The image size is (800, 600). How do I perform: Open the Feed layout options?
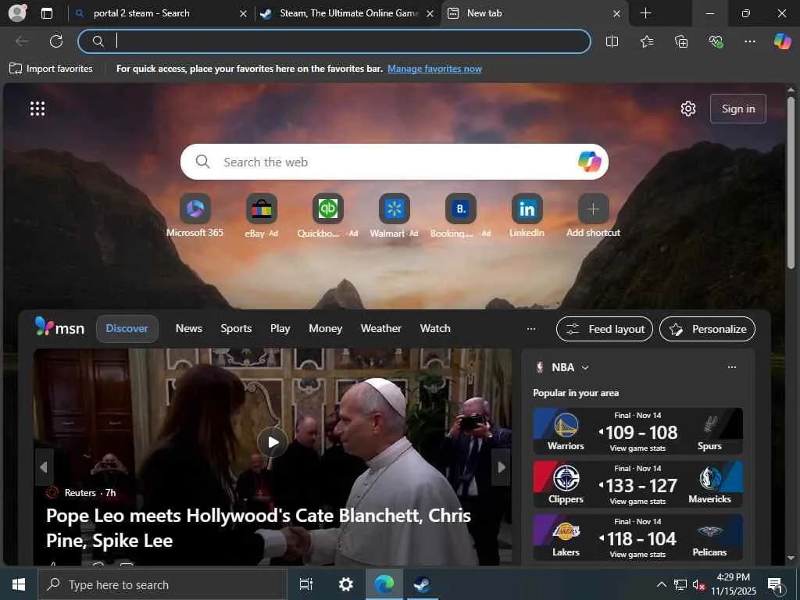pyautogui.click(x=605, y=329)
